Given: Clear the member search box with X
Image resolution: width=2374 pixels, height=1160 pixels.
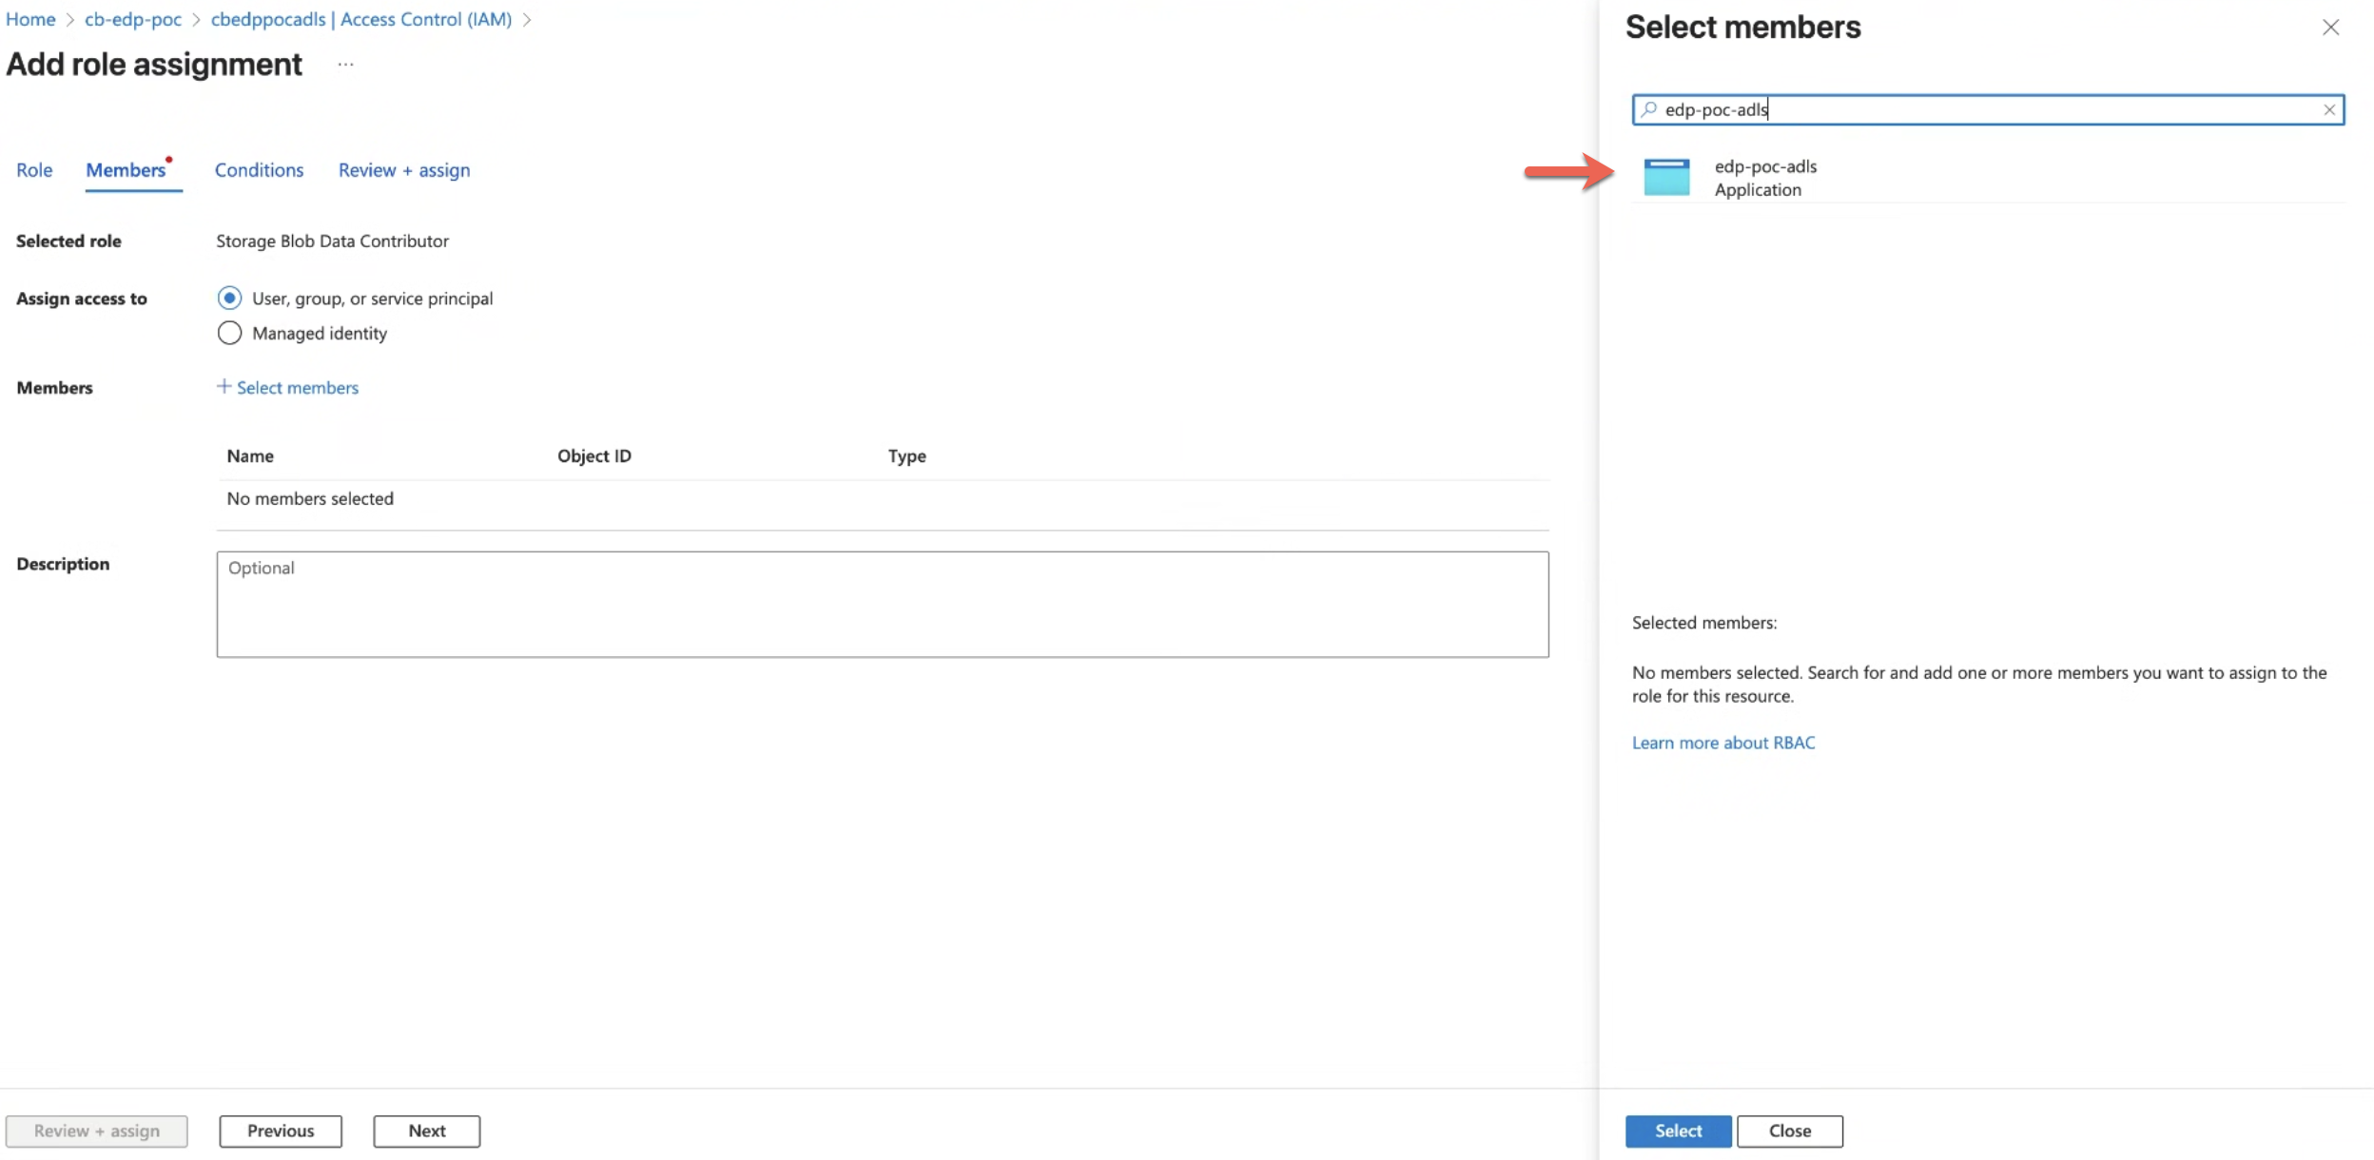Looking at the screenshot, I should click(x=2329, y=110).
